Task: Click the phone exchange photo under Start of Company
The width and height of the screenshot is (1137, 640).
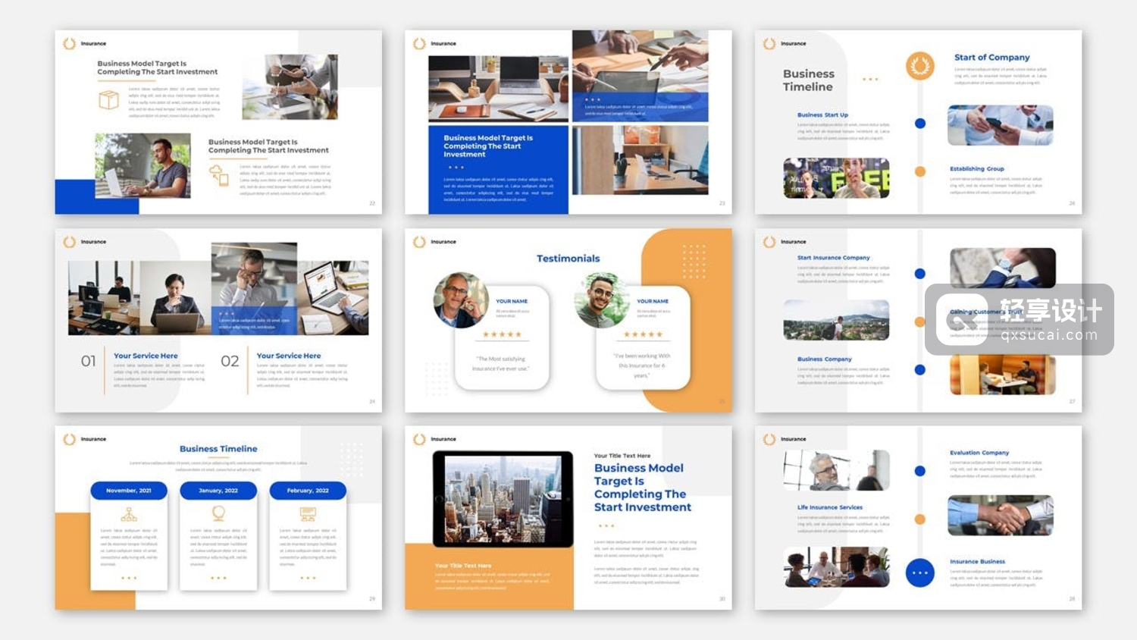Action: pos(1001,125)
